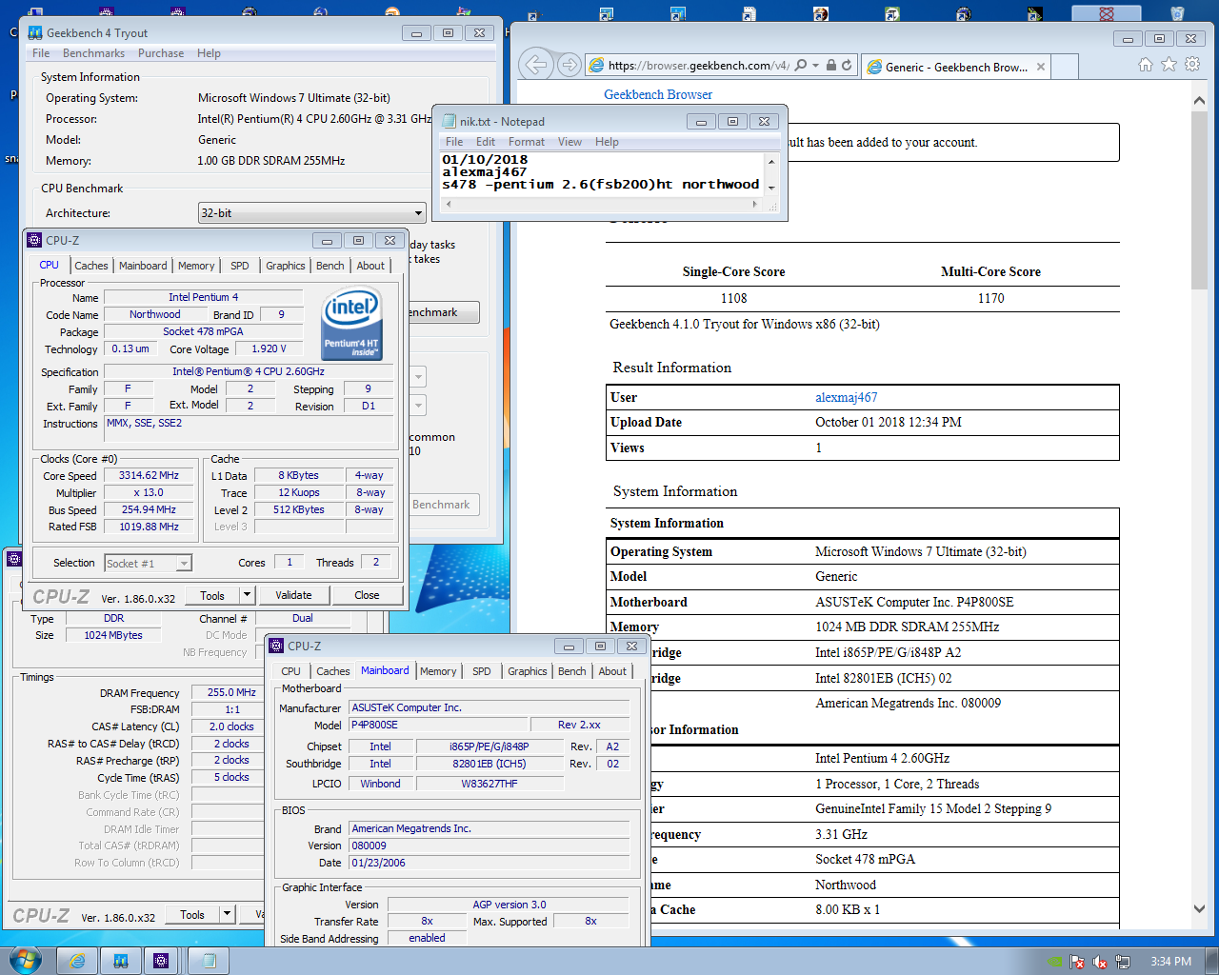
Task: Open SPD tab in front CPU-Z window
Action: [240, 266]
